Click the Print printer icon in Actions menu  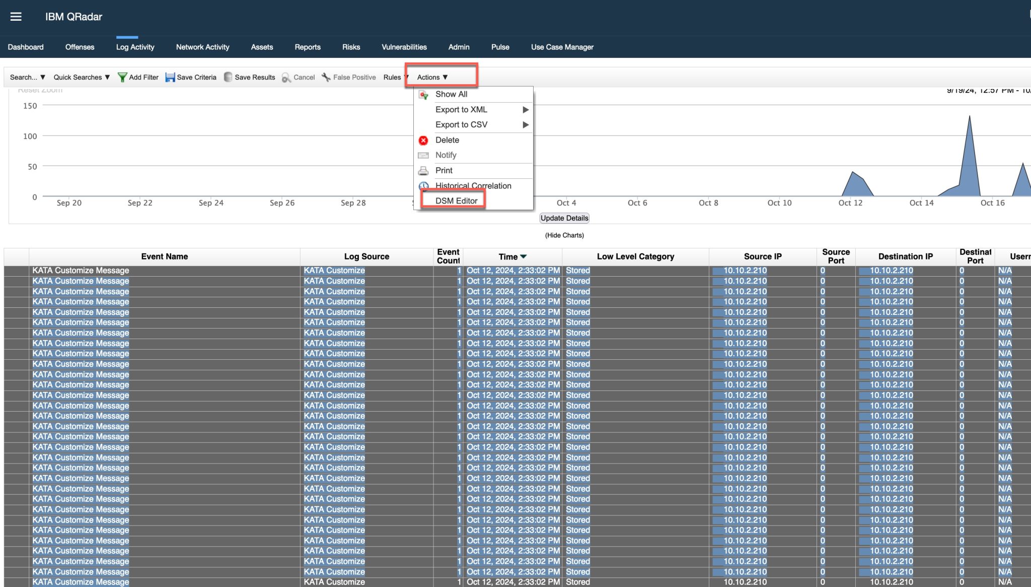tap(423, 170)
